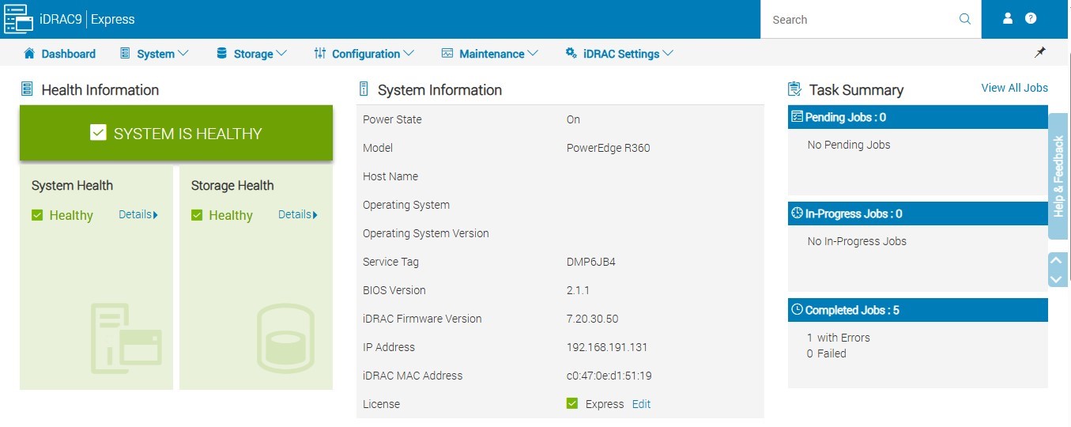Open the Help & Feedback side tab
Screen dimensions: 1071x427
1058,176
